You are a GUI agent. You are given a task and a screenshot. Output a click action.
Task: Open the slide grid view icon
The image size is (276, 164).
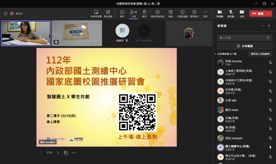tap(66, 153)
